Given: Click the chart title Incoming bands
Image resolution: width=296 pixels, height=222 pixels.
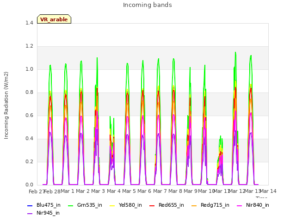Looking at the screenshot, I should point(148,5).
